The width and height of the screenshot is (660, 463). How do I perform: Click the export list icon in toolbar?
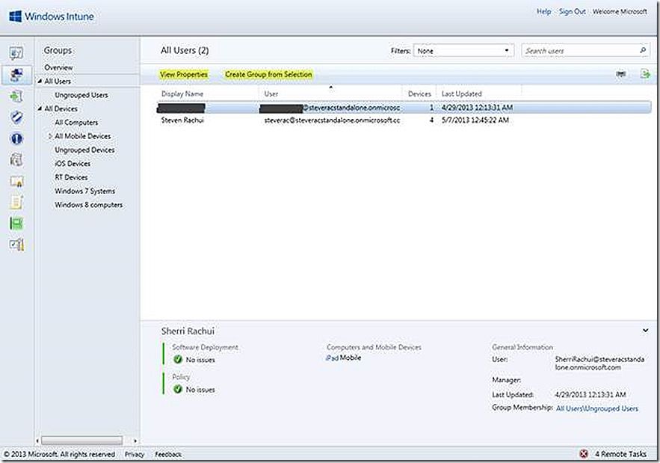point(645,74)
